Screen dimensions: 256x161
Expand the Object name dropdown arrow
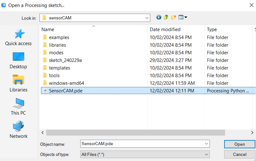pyautogui.click(x=206, y=144)
